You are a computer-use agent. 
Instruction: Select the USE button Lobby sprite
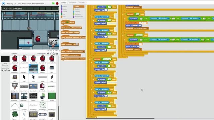pos(15,87)
